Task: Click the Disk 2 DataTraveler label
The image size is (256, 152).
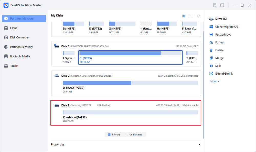Action: (x=91, y=76)
